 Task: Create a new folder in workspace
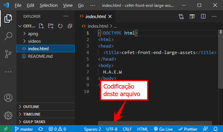51,26
